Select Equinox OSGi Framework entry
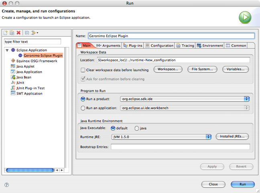260x193 pixels. tap(37, 61)
